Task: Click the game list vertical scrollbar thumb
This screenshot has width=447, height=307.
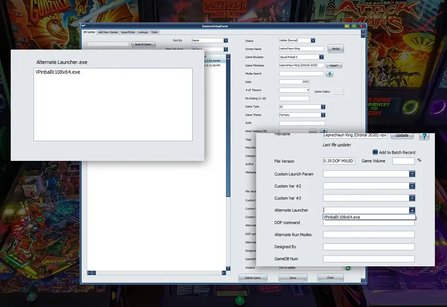Action: coord(228,127)
